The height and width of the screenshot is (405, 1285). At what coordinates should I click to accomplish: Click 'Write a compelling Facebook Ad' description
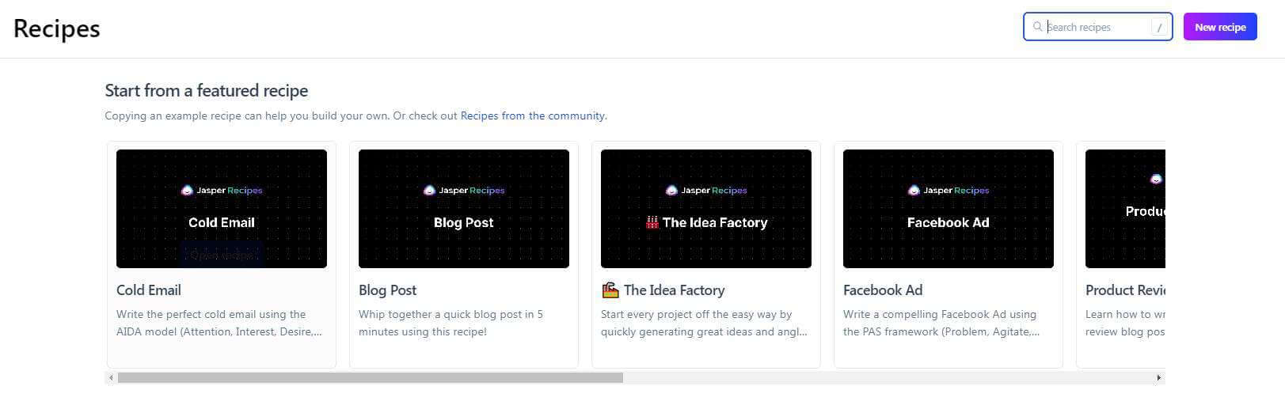(941, 323)
